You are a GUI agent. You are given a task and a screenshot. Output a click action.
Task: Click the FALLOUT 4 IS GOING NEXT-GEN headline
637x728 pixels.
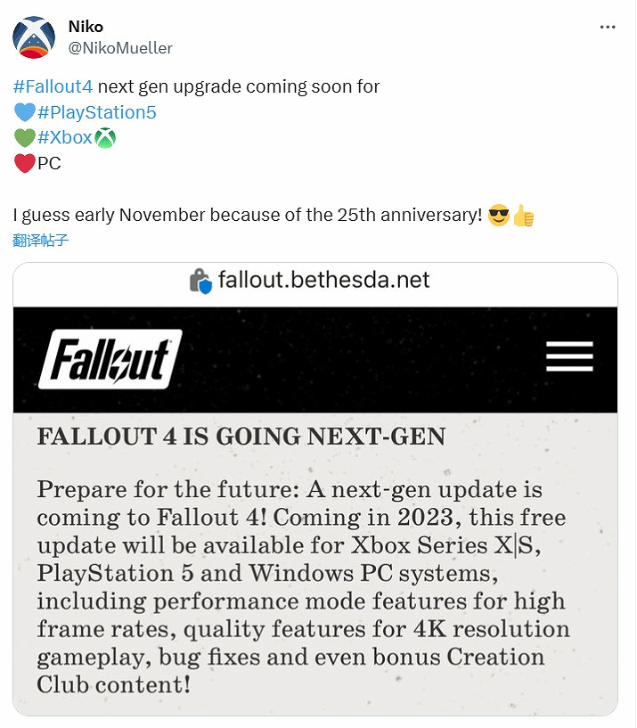point(241,437)
